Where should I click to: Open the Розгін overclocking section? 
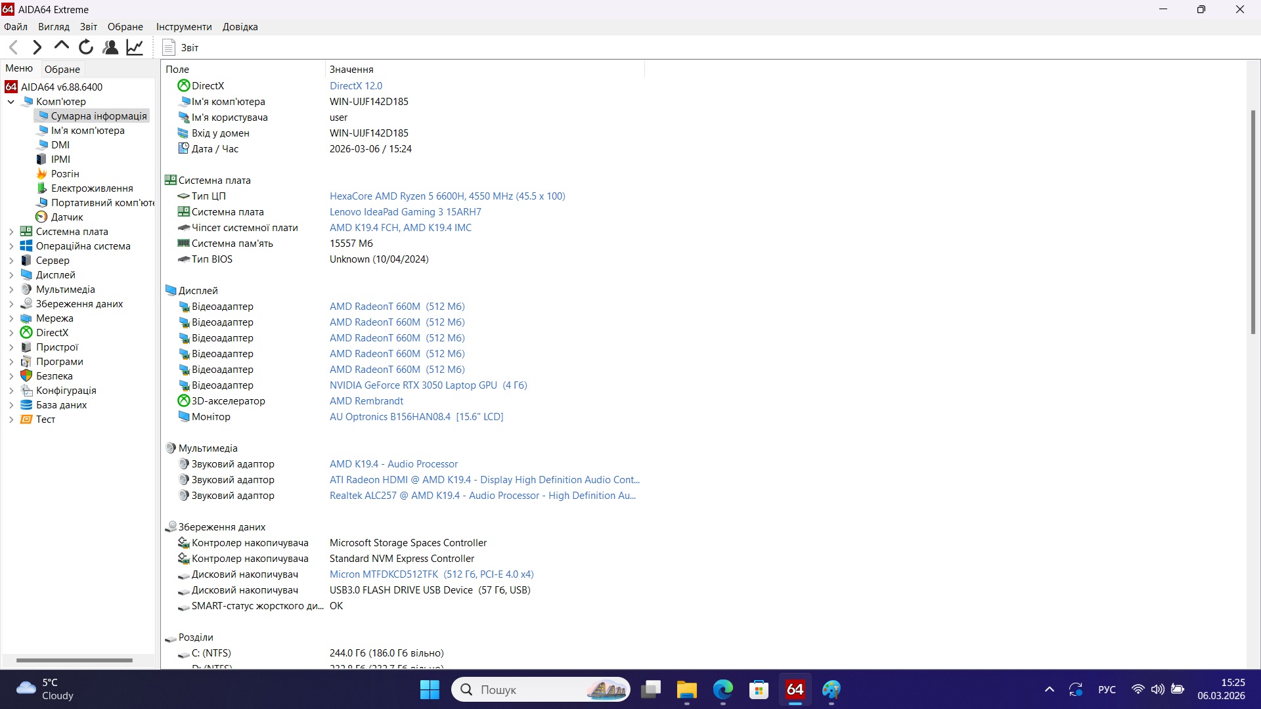click(64, 173)
